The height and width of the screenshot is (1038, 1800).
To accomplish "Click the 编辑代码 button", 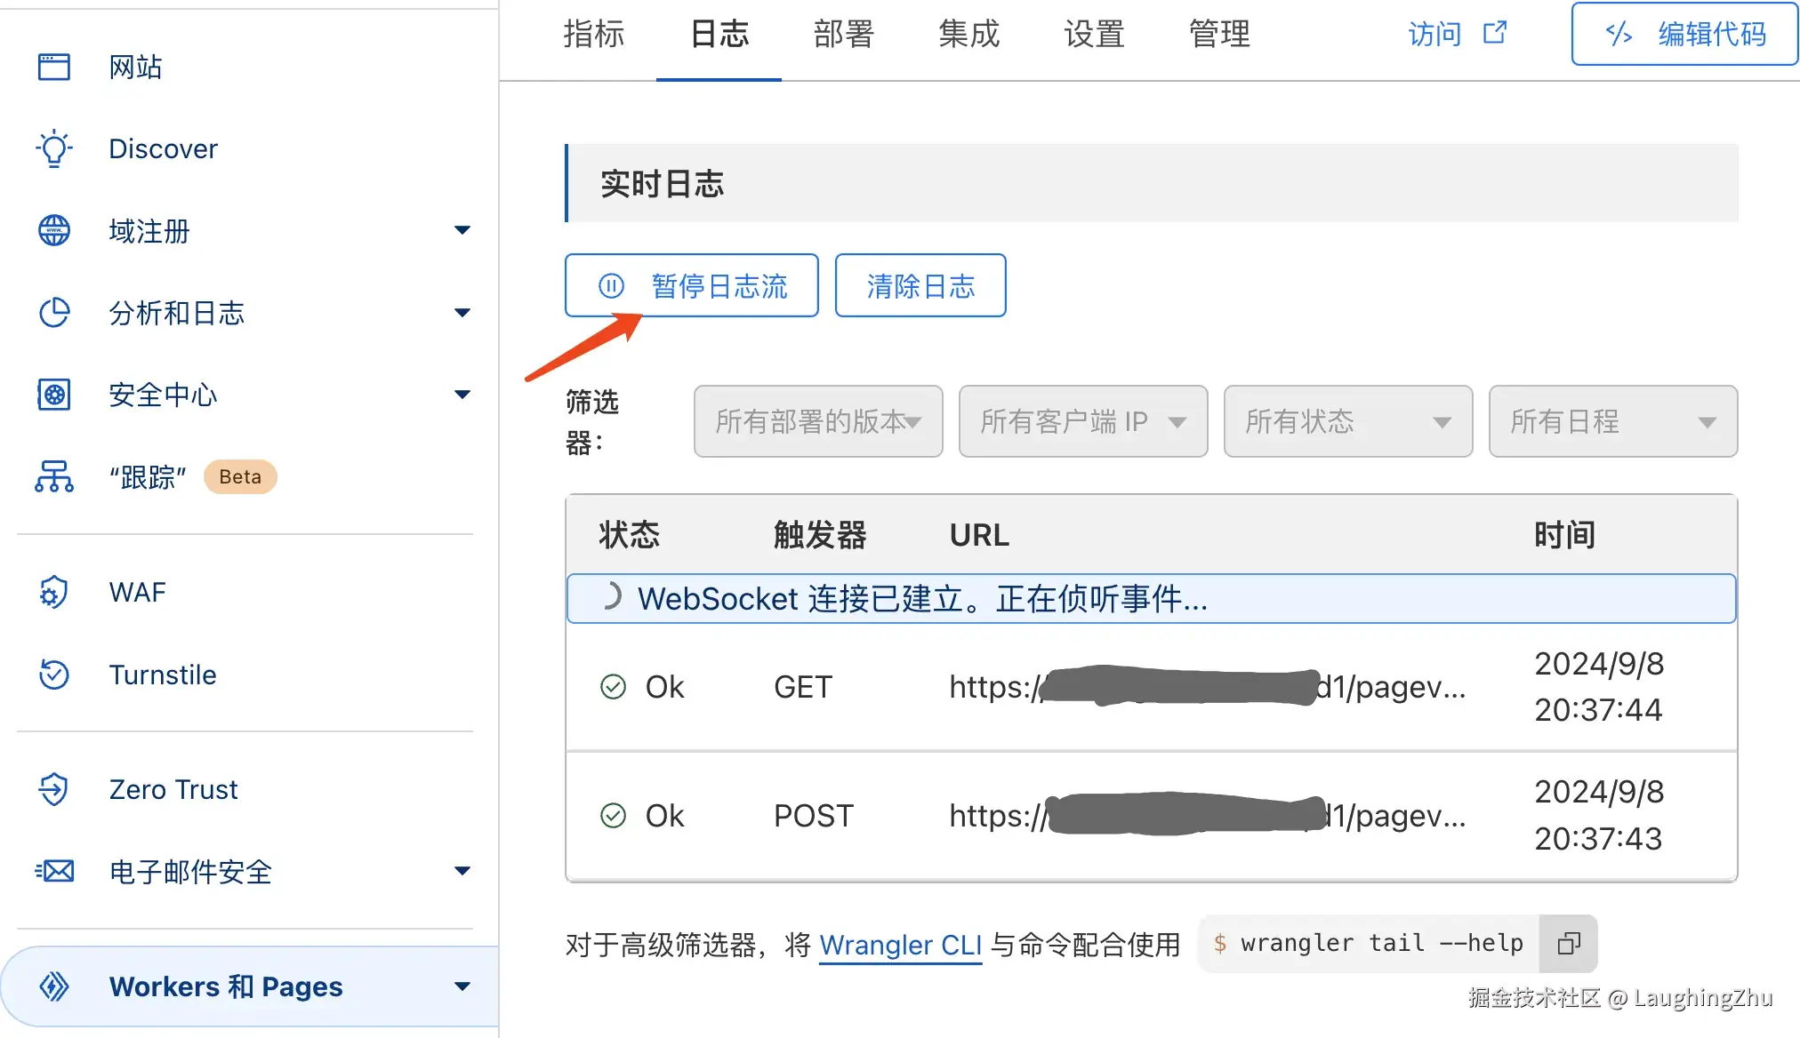I will pyautogui.click(x=1684, y=35).
